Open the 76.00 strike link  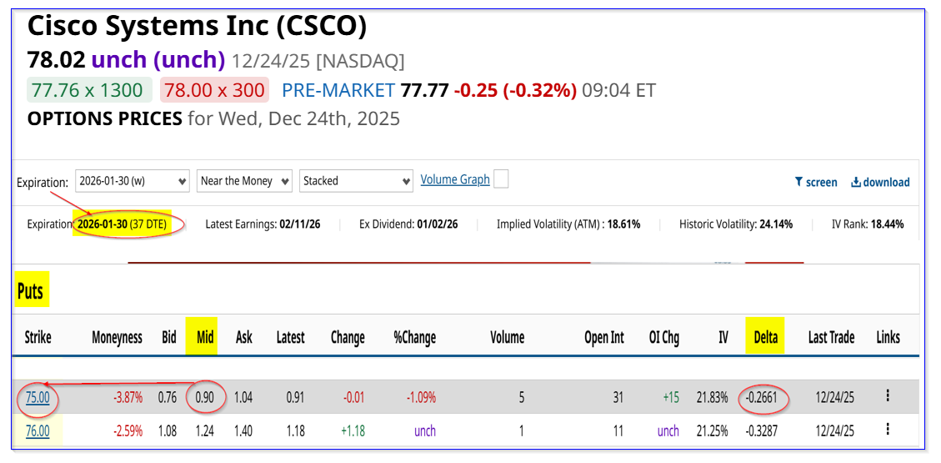38,431
